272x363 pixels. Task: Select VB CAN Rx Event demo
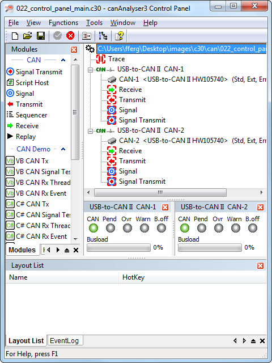(36, 193)
